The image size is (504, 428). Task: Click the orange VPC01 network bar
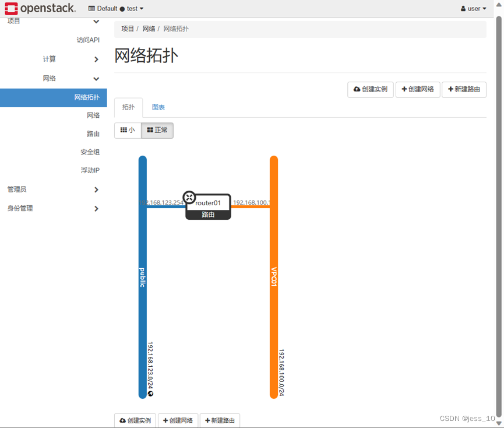273,274
